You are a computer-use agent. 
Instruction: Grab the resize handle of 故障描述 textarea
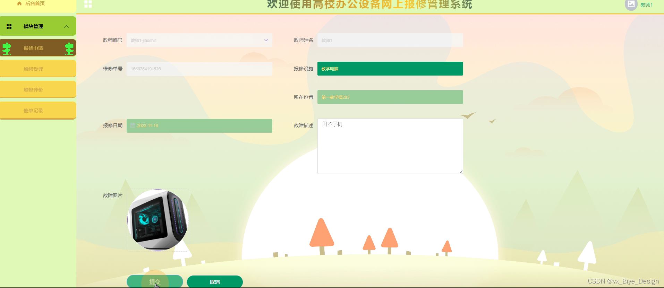point(461,172)
